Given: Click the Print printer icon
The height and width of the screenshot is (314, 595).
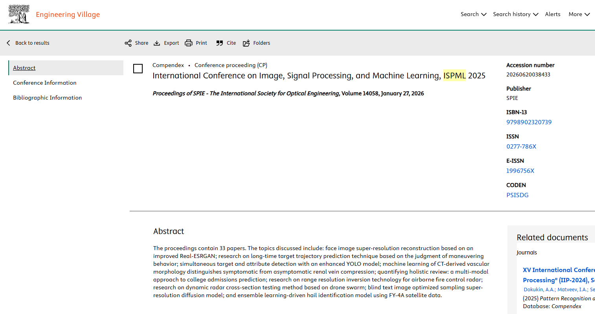Looking at the screenshot, I should [x=189, y=43].
